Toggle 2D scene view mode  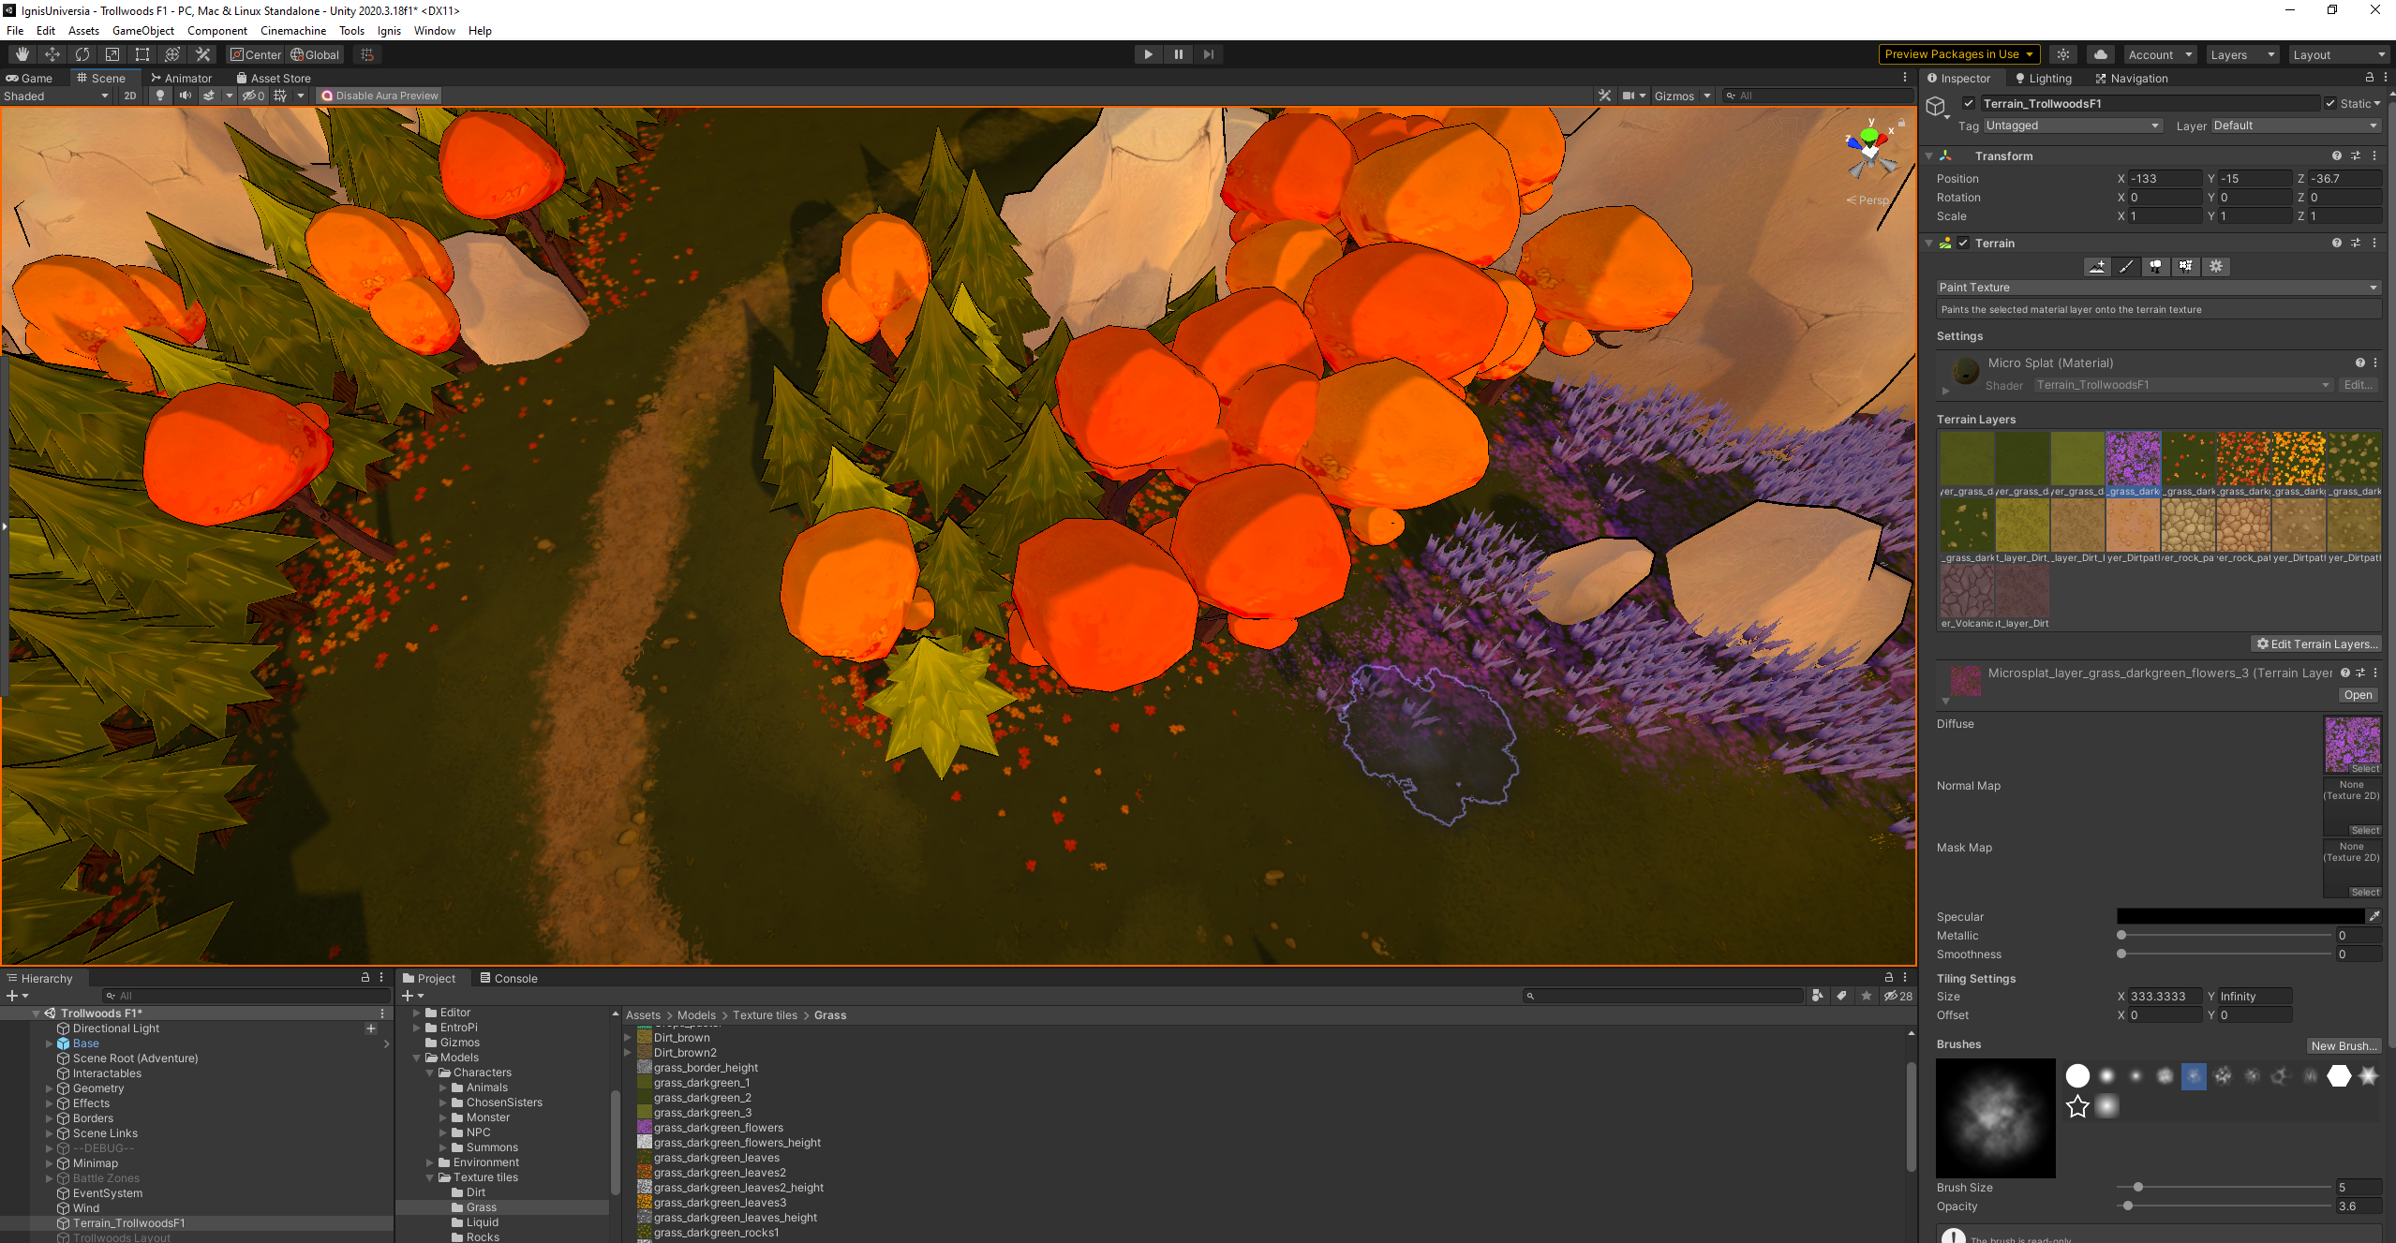point(129,96)
